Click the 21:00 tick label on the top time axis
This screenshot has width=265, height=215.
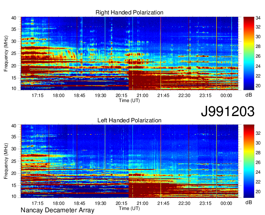(142, 95)
